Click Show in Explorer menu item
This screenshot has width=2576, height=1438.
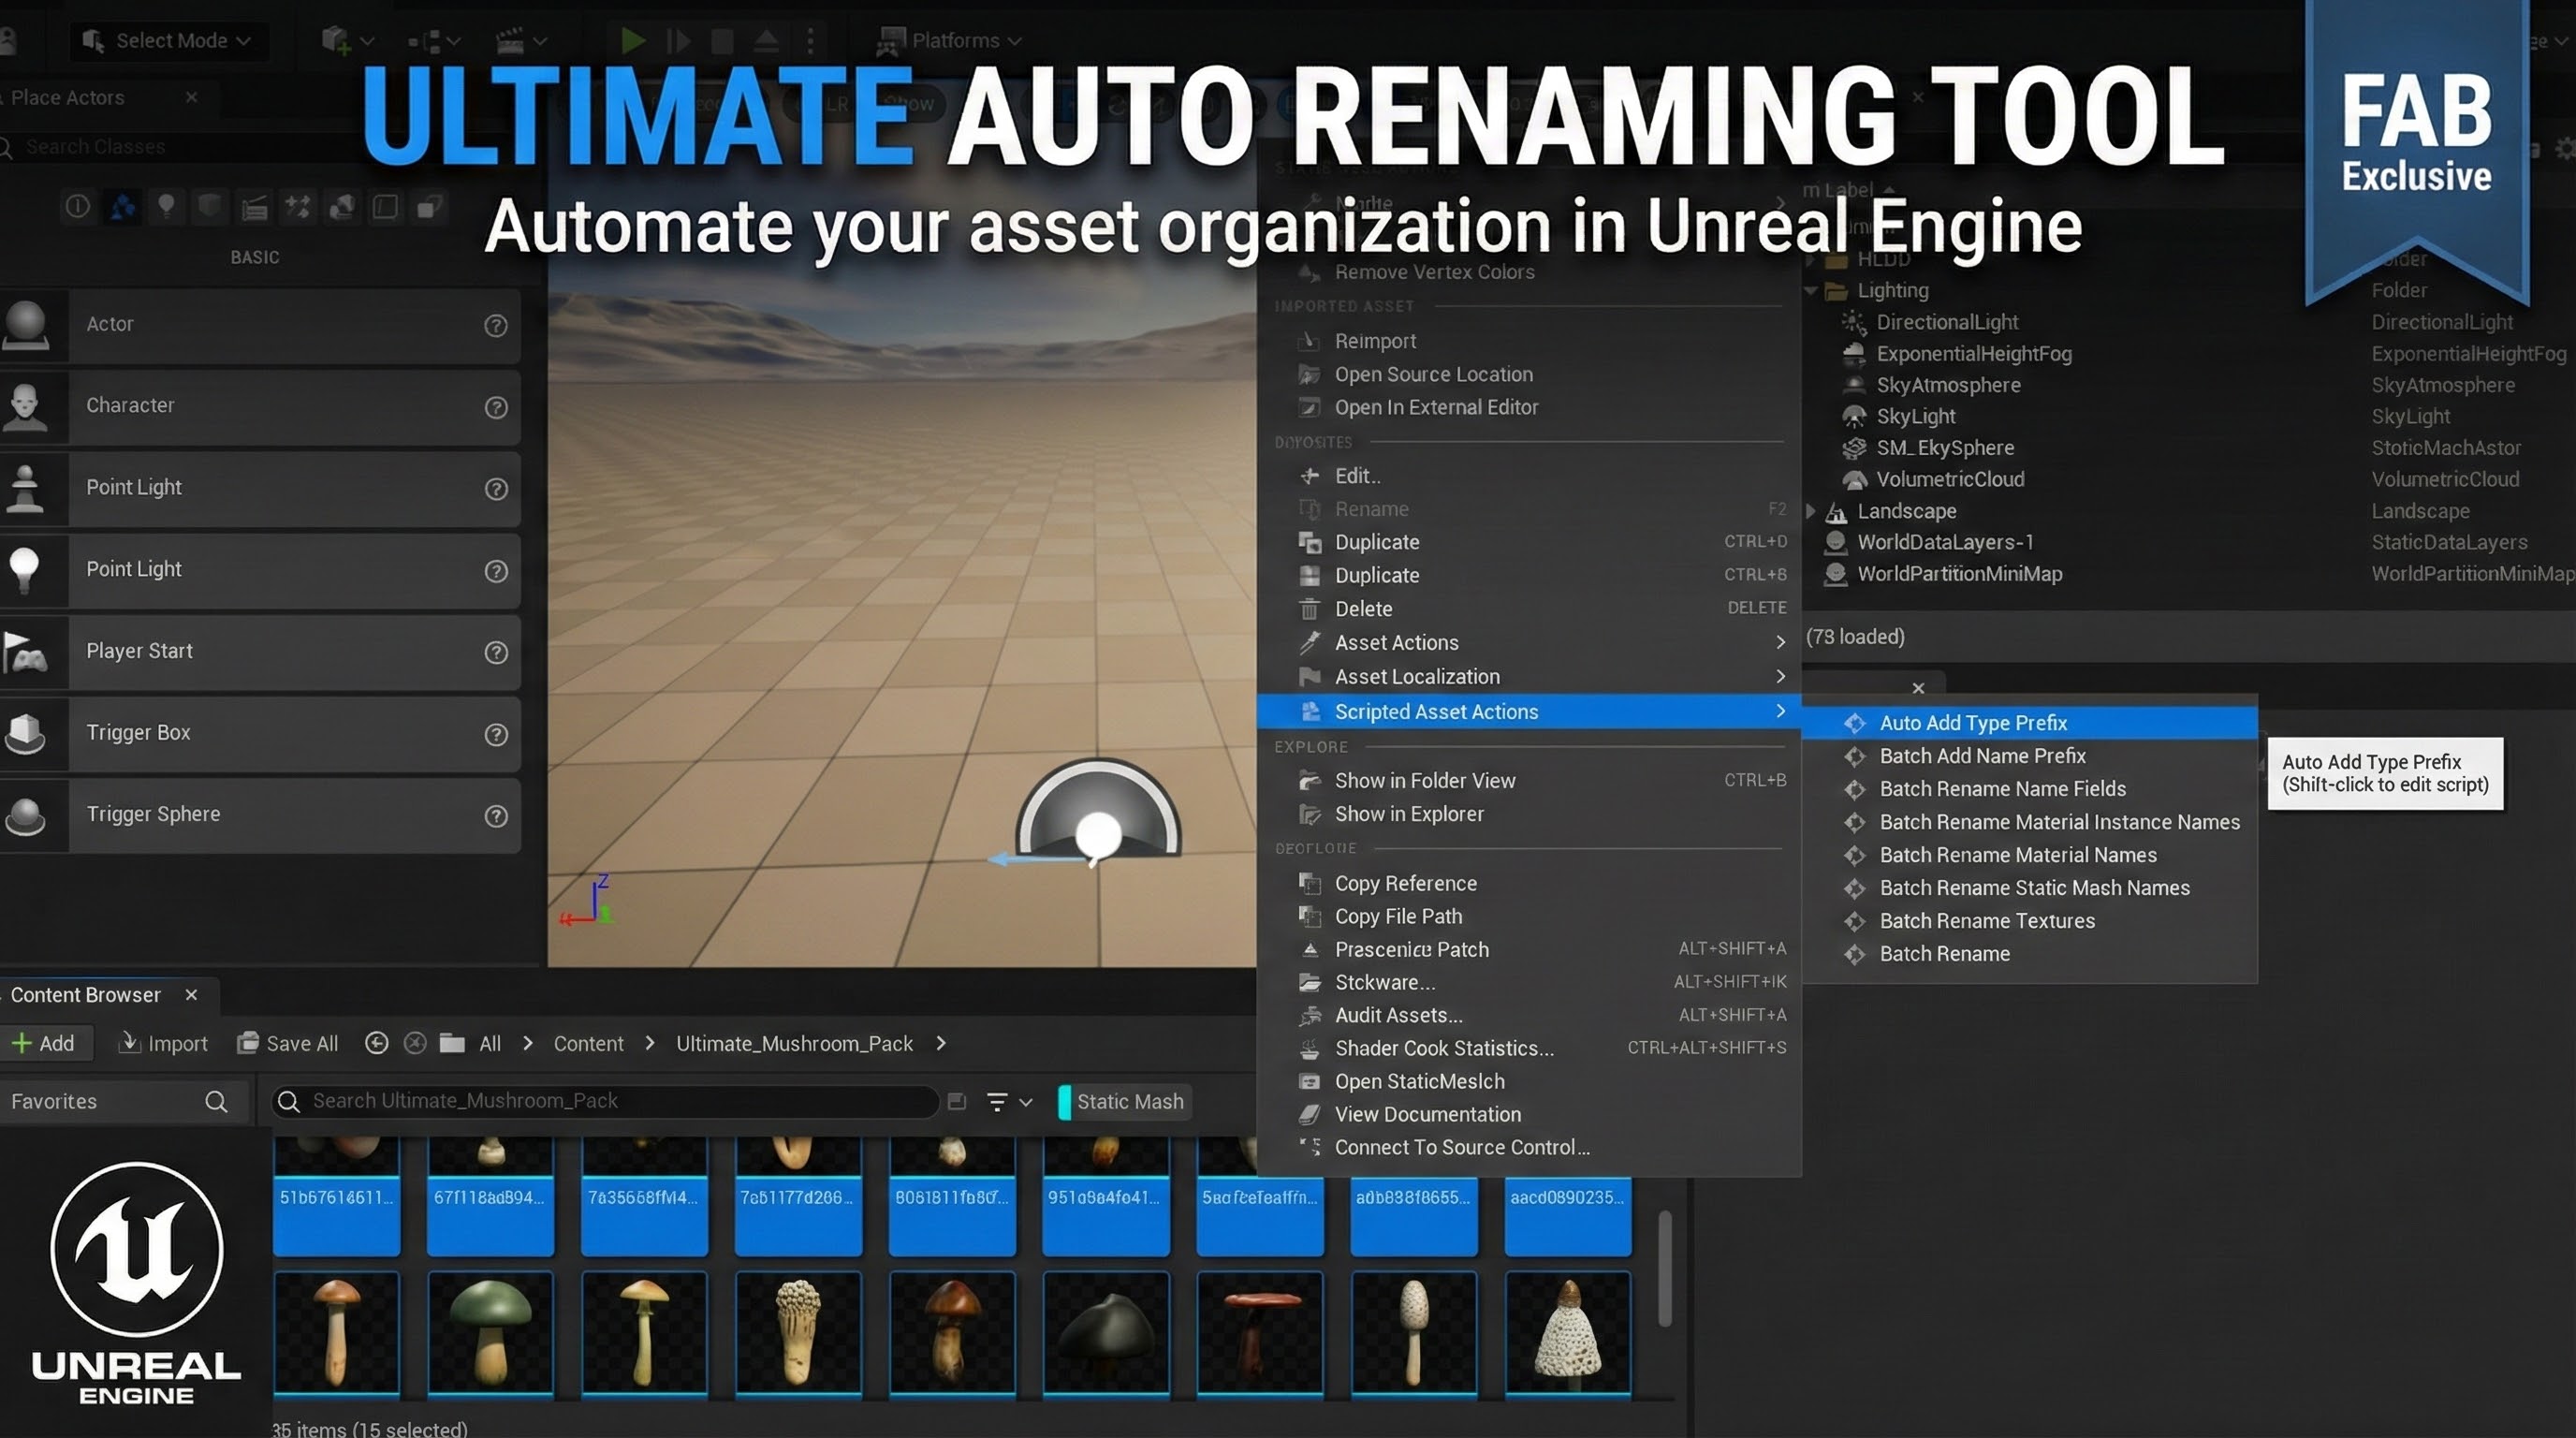(1529, 813)
